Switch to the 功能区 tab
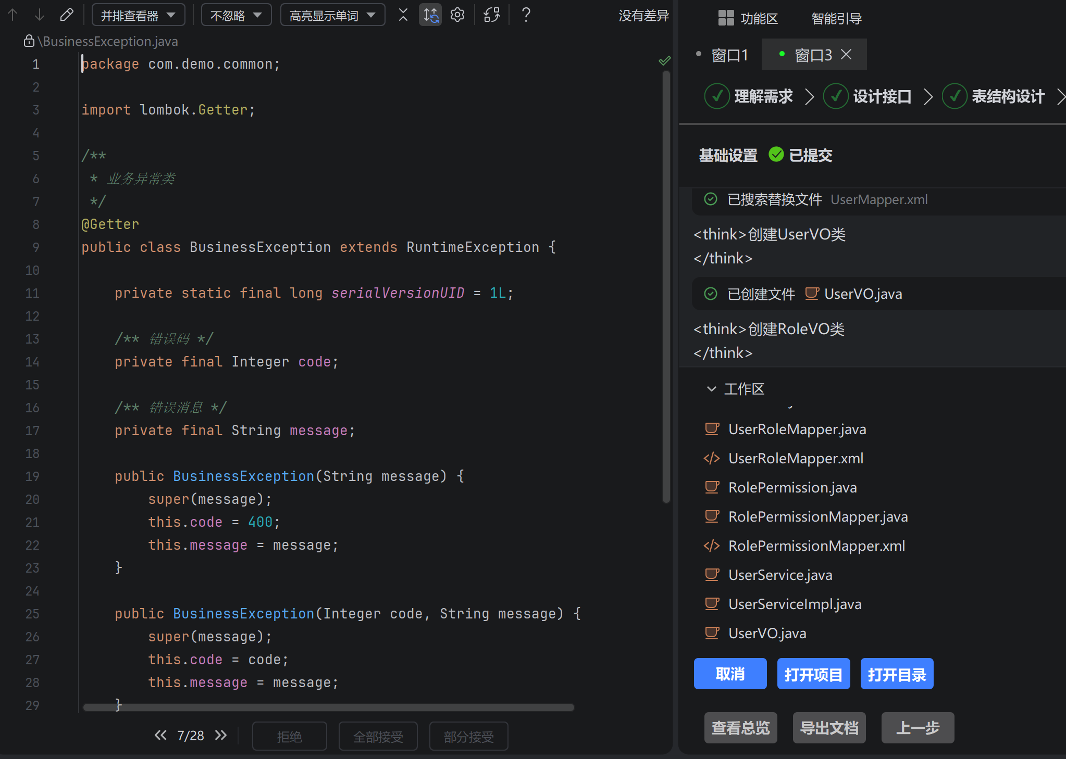The height and width of the screenshot is (759, 1066). click(748, 18)
